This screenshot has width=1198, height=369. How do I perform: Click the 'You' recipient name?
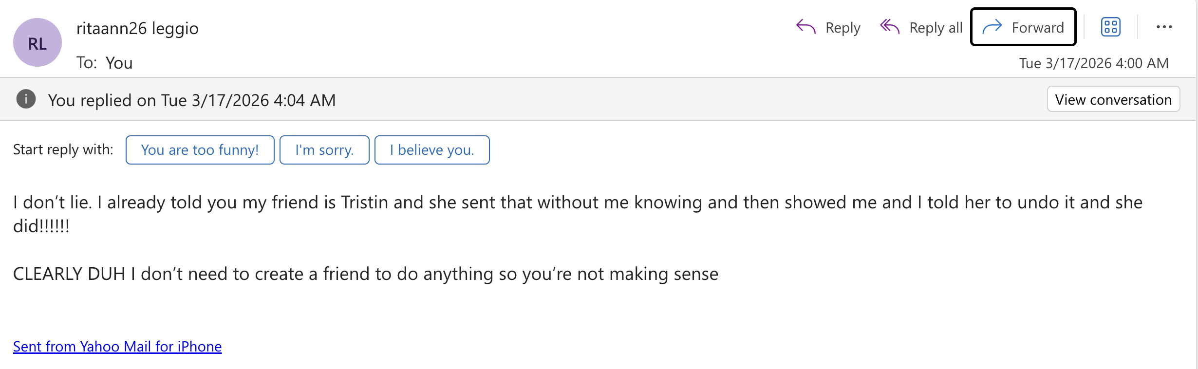[119, 63]
